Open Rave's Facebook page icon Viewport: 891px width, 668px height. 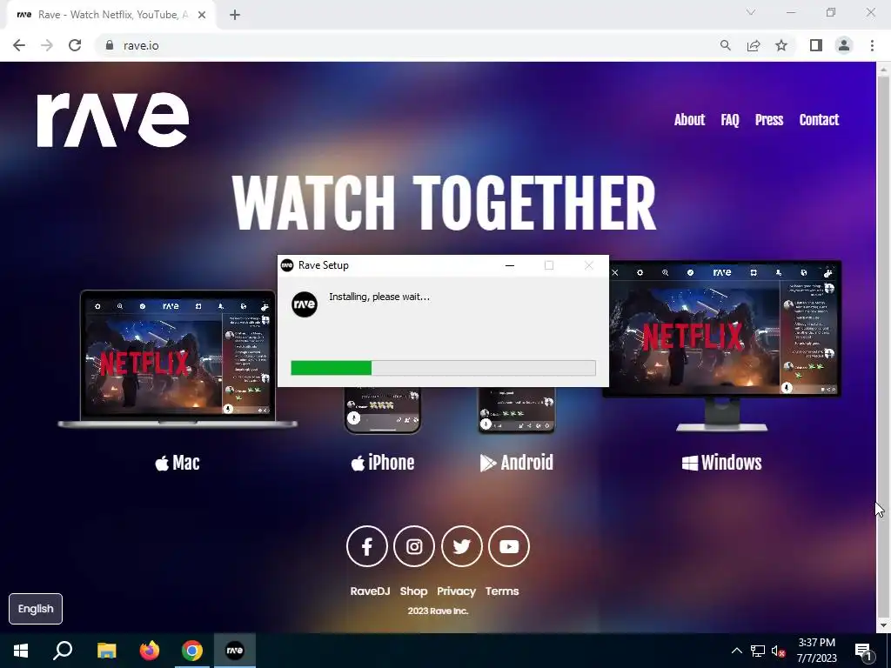coord(367,546)
